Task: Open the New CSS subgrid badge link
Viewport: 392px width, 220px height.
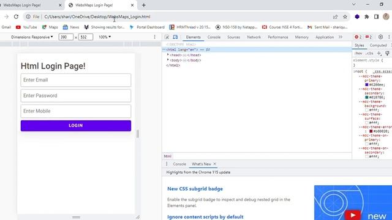Action: [195, 189]
